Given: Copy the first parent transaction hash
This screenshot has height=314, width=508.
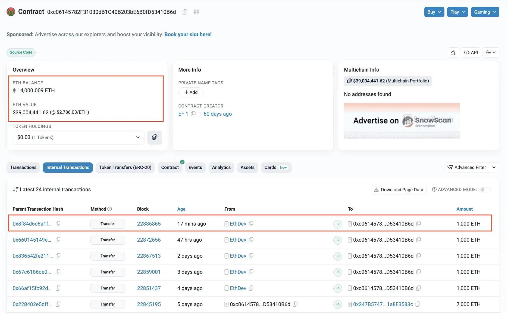Looking at the screenshot, I should pos(58,224).
